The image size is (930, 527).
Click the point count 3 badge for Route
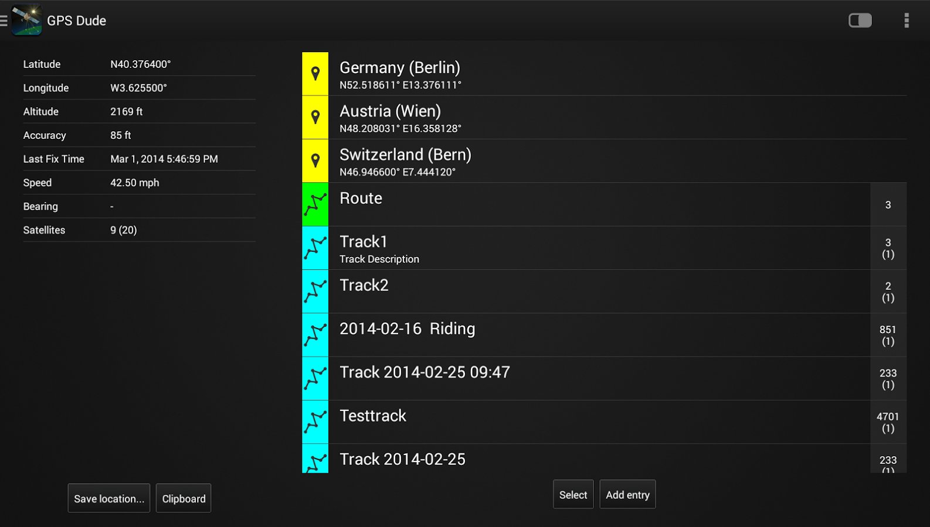click(x=888, y=204)
